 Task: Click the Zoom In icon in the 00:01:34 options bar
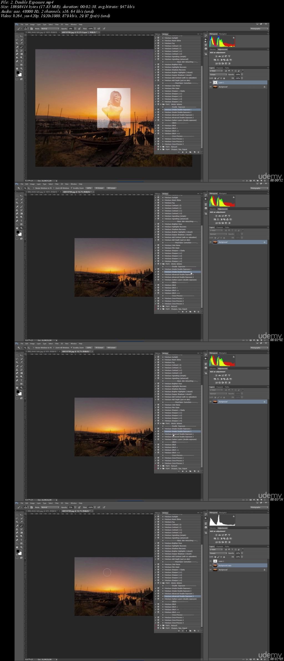click(x=25, y=347)
